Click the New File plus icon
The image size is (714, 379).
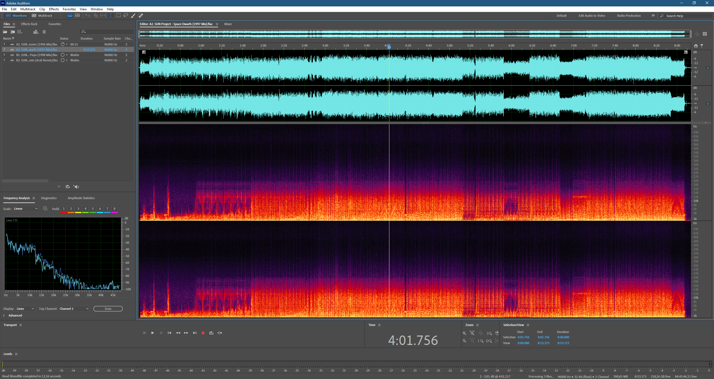[20, 32]
